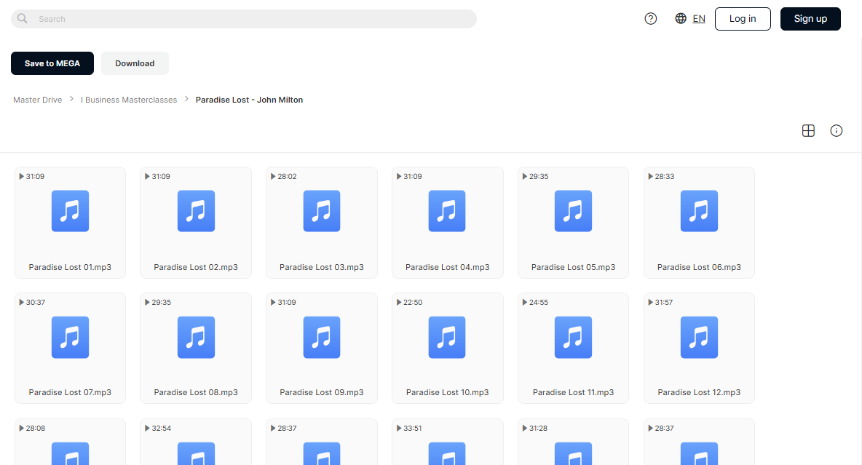Click the 24:55 duration on Paradise Lost 11.mp3
The height and width of the screenshot is (465, 862).
pyautogui.click(x=539, y=302)
